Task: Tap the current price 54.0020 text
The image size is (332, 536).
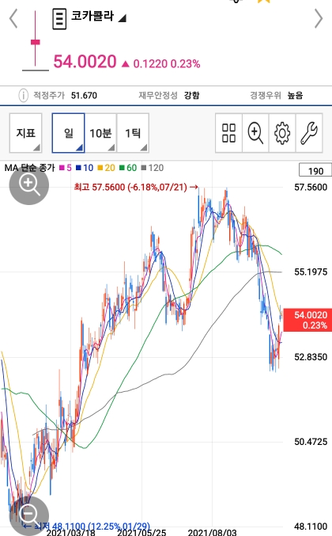Action: 85,62
